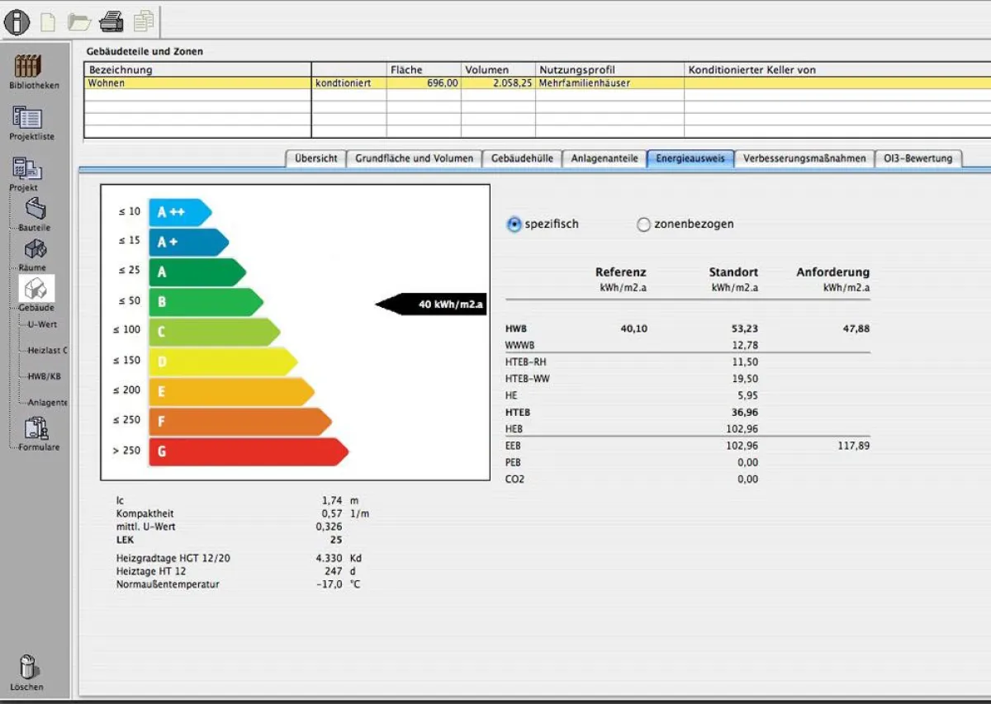Image resolution: width=991 pixels, height=704 pixels.
Task: Click the Copy toolbar icon
Action: tap(142, 21)
